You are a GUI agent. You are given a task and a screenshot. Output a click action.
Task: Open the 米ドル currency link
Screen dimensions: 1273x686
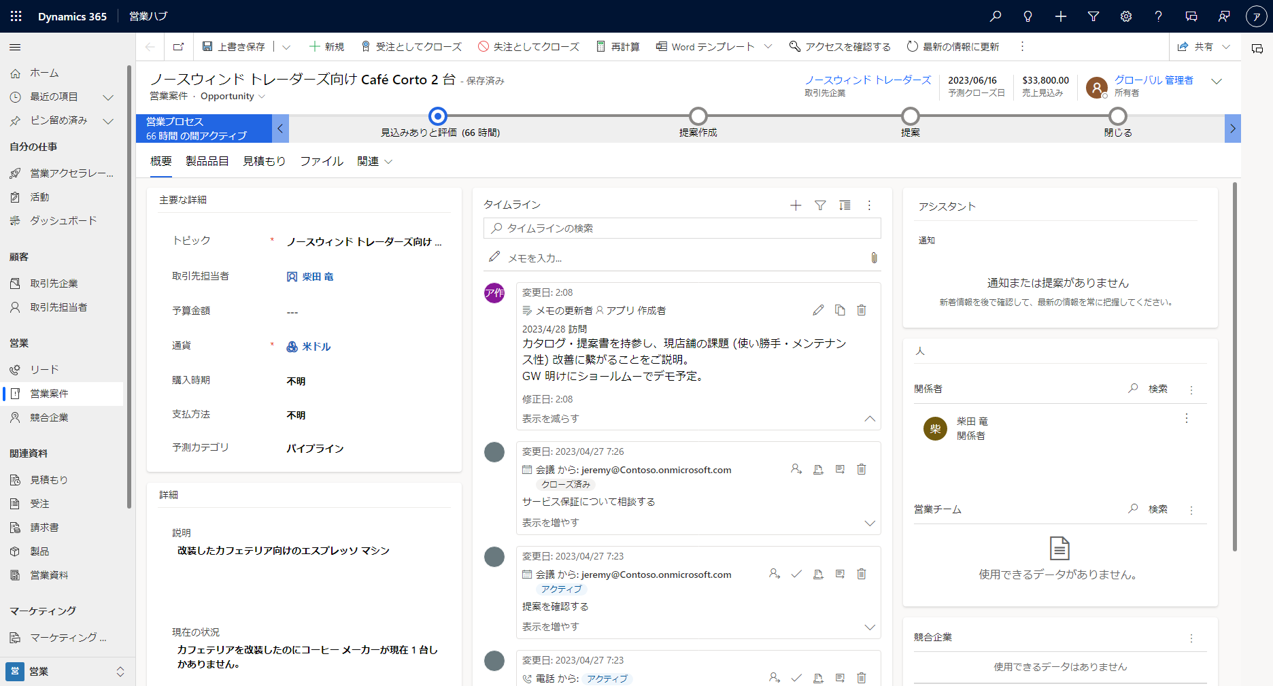(316, 347)
